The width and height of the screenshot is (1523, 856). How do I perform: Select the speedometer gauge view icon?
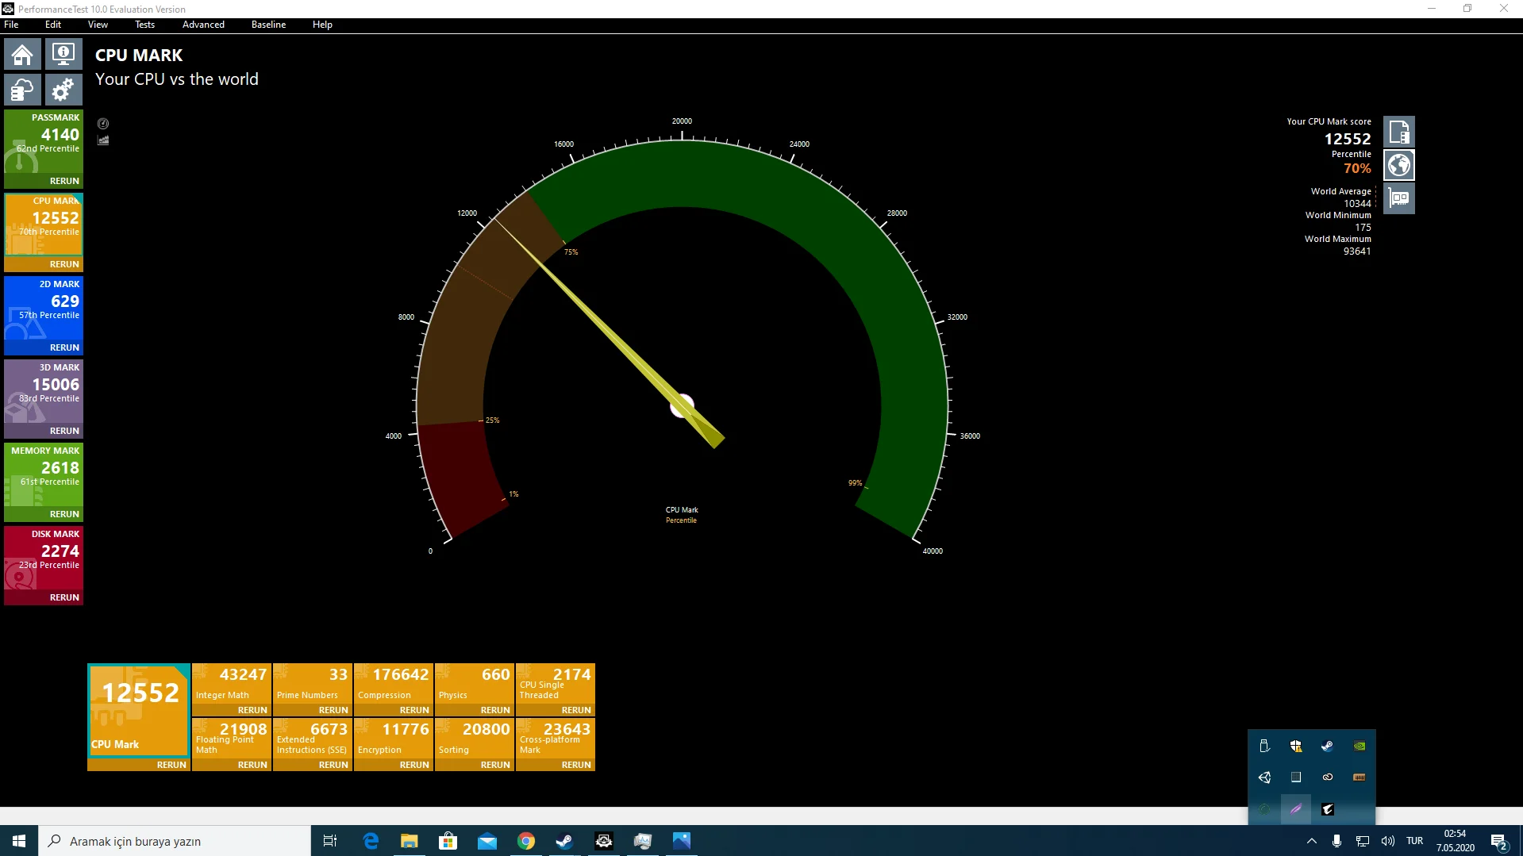[103, 124]
